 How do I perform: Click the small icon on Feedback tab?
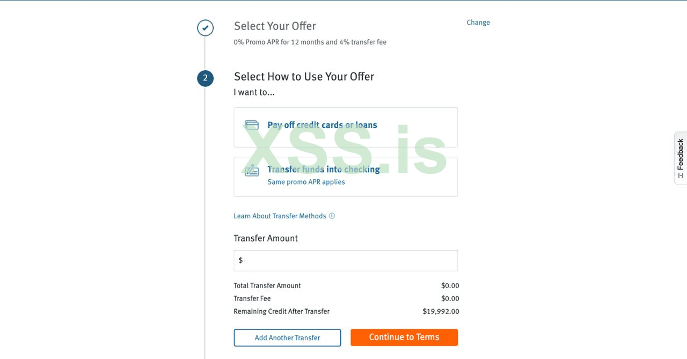point(681,175)
